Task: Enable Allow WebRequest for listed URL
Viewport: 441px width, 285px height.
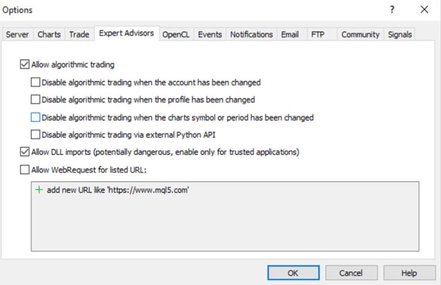Action: pyautogui.click(x=24, y=169)
